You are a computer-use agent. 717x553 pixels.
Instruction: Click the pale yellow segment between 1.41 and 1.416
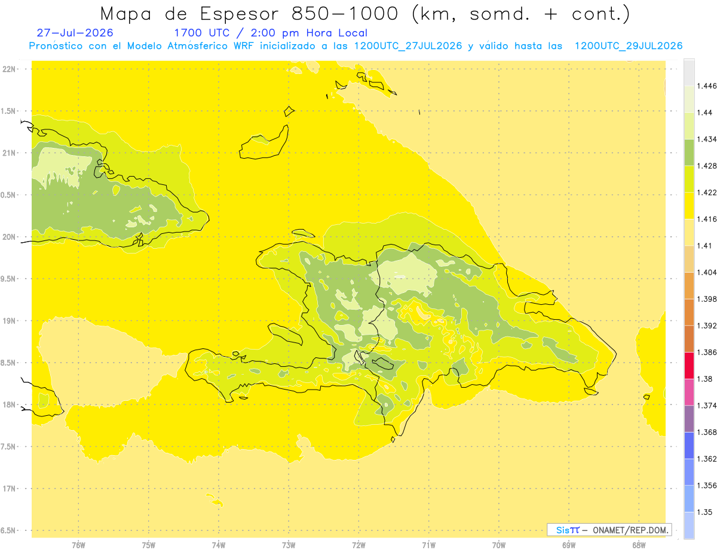[688, 232]
